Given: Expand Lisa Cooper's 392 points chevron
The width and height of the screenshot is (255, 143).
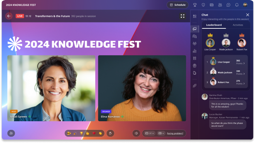Looking at the screenshot, I should click(x=244, y=63).
